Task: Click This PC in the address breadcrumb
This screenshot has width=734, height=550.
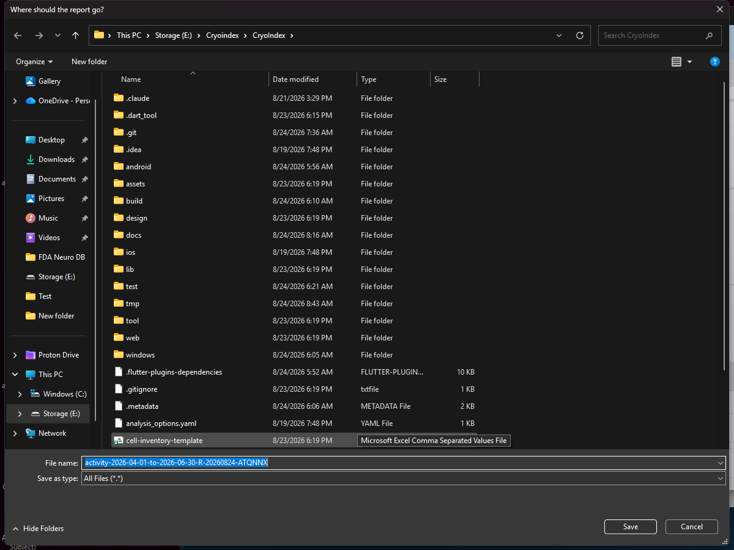Action: [128, 35]
